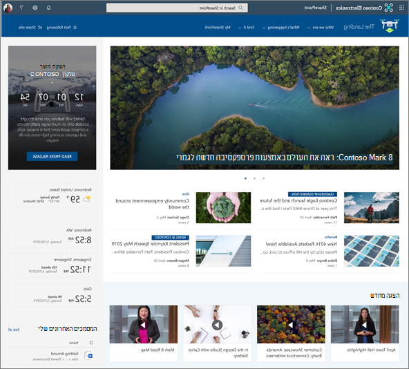The image size is (409, 369).
Task: Open the user profile avatar
Action: [8, 8]
